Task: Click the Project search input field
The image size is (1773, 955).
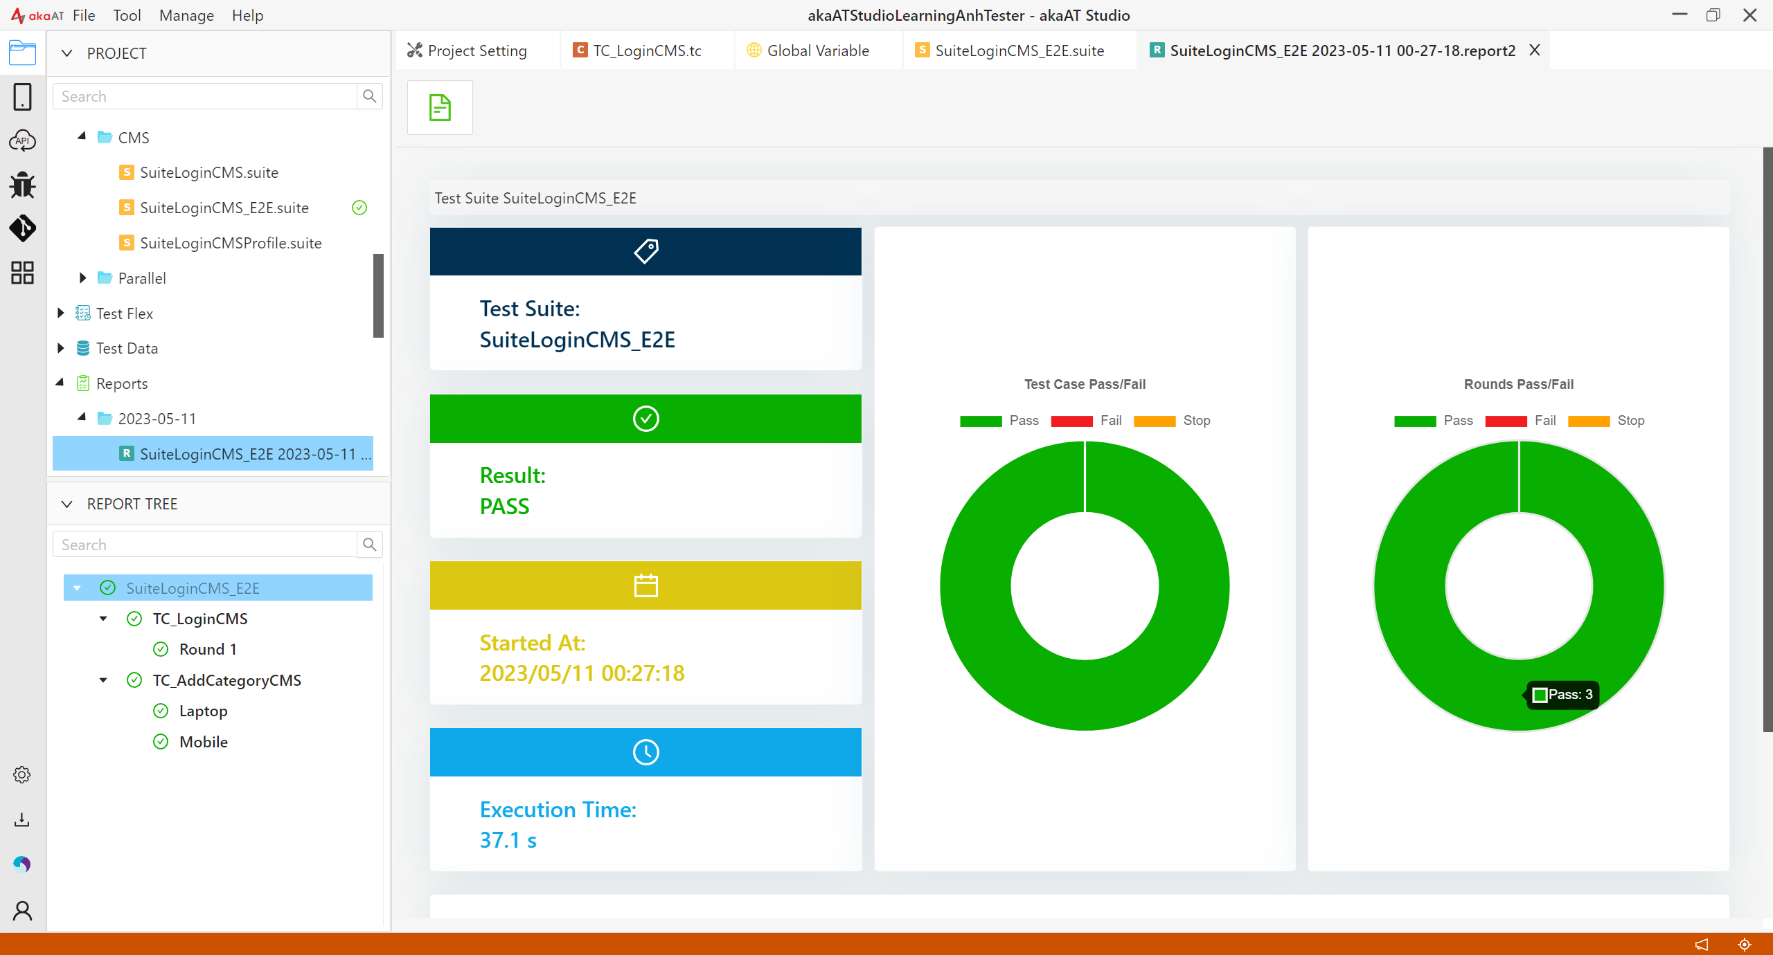Action: 205,96
